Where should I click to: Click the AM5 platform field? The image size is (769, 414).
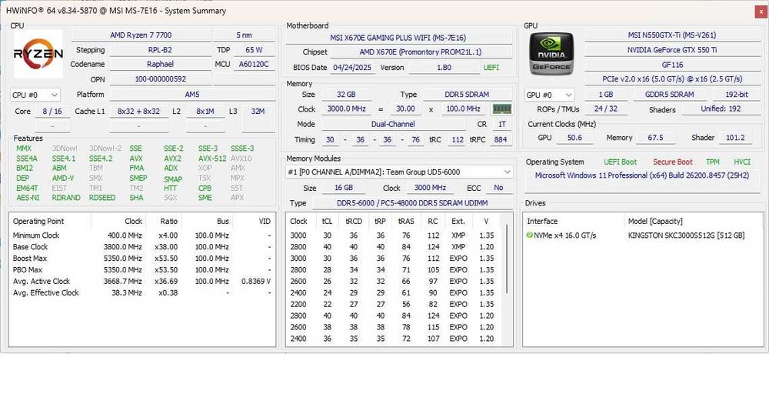(x=191, y=94)
